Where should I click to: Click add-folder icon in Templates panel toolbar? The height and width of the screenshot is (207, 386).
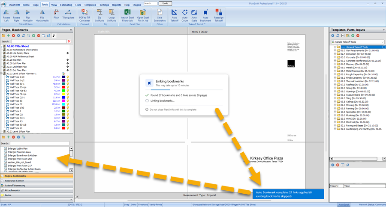[347, 35]
